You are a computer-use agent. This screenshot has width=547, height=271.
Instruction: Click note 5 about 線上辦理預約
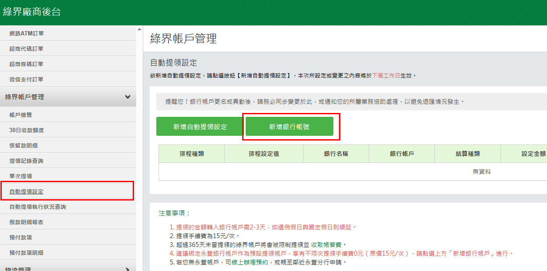point(258,262)
